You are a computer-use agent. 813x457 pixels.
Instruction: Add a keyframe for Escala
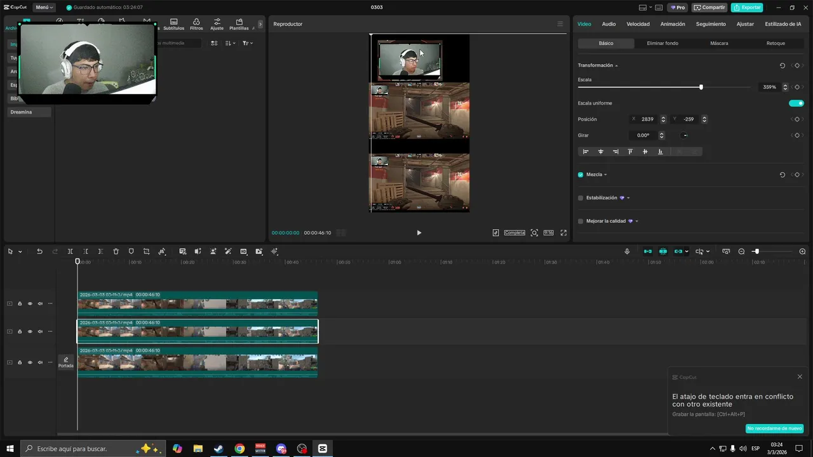pos(797,87)
